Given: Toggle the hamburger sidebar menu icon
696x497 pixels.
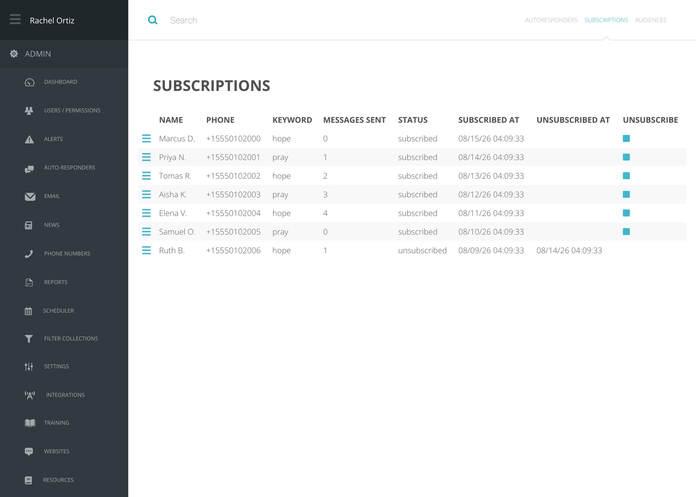Looking at the screenshot, I should [15, 19].
